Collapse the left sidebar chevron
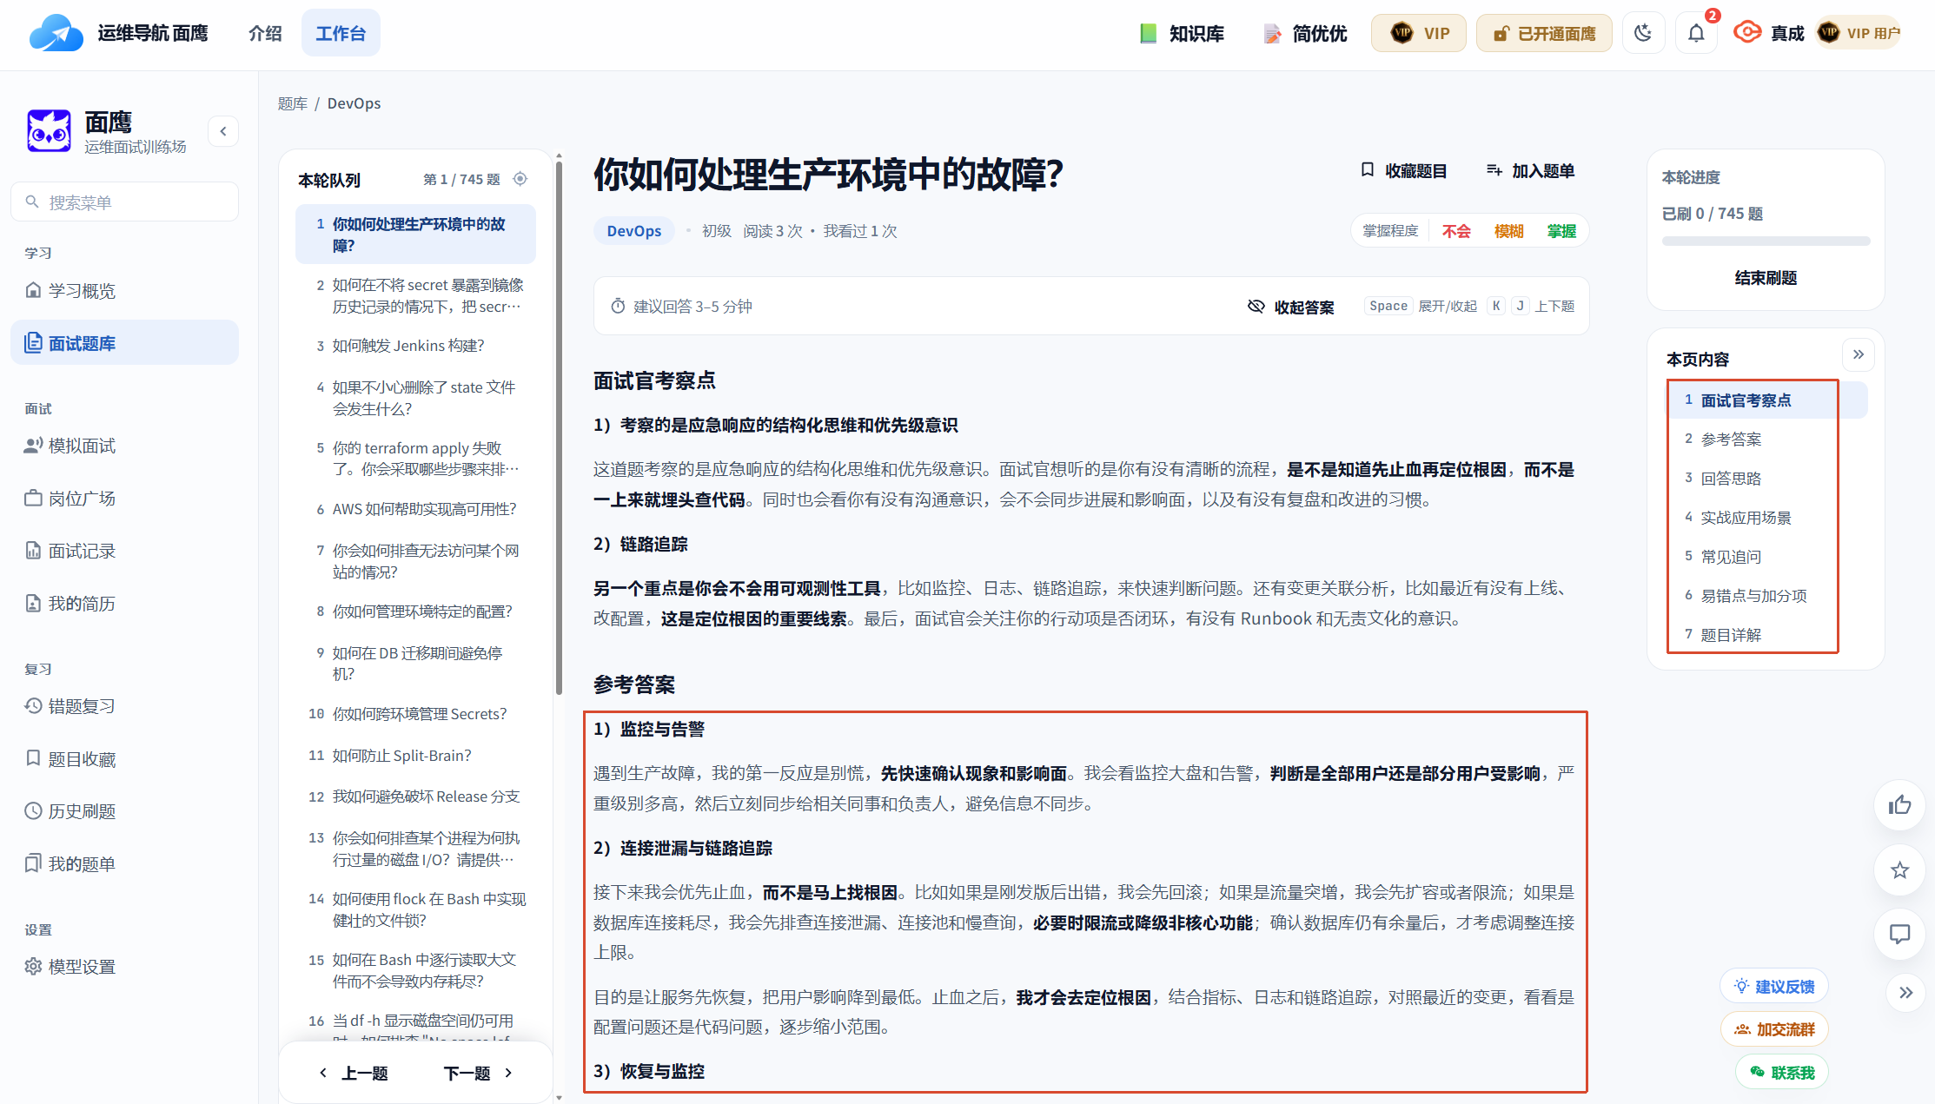This screenshot has width=1935, height=1104. (x=223, y=131)
